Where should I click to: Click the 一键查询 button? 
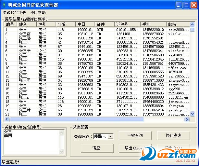(x=135, y=135)
